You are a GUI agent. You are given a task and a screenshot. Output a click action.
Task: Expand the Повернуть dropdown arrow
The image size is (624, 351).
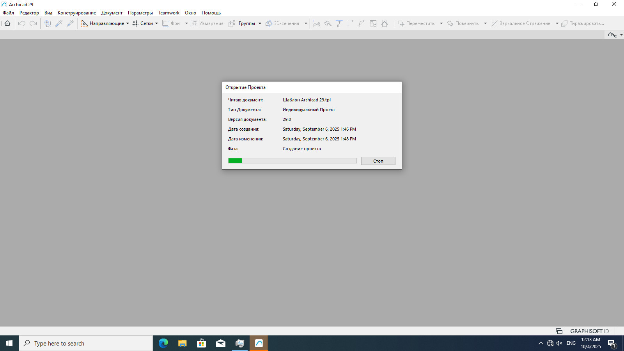[485, 23]
